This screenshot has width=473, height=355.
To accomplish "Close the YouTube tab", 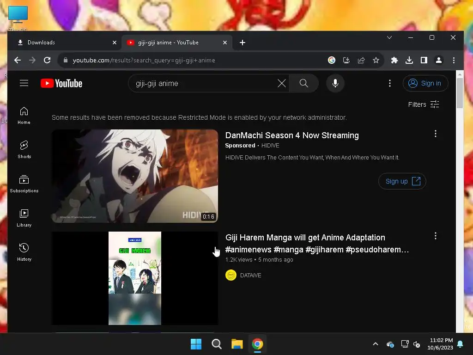I will [225, 43].
